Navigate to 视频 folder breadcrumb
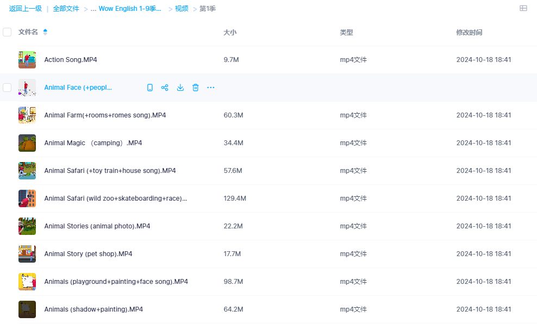537x329 pixels. coord(182,9)
